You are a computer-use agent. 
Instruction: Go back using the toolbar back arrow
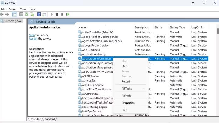point(2,14)
